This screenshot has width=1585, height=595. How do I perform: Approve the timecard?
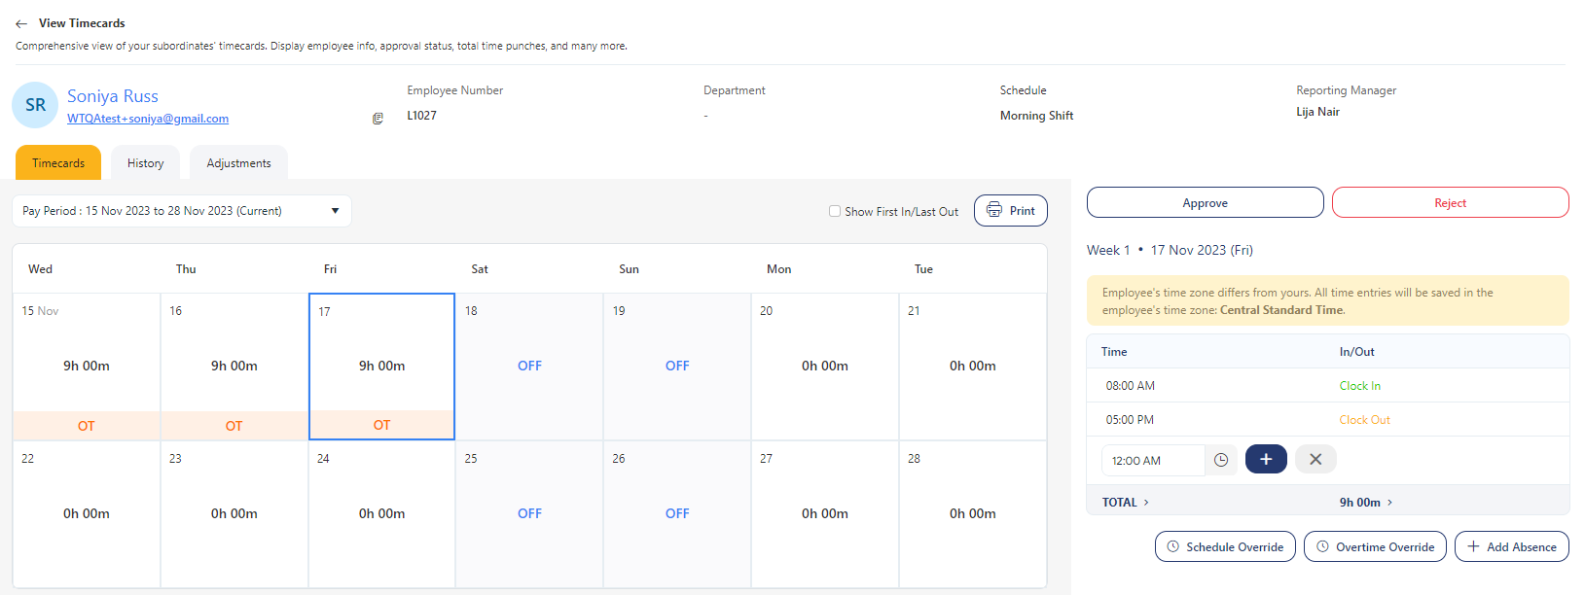click(1205, 202)
